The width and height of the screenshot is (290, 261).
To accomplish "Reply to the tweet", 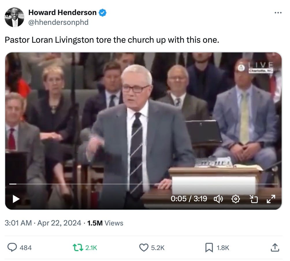I will coord(12,247).
